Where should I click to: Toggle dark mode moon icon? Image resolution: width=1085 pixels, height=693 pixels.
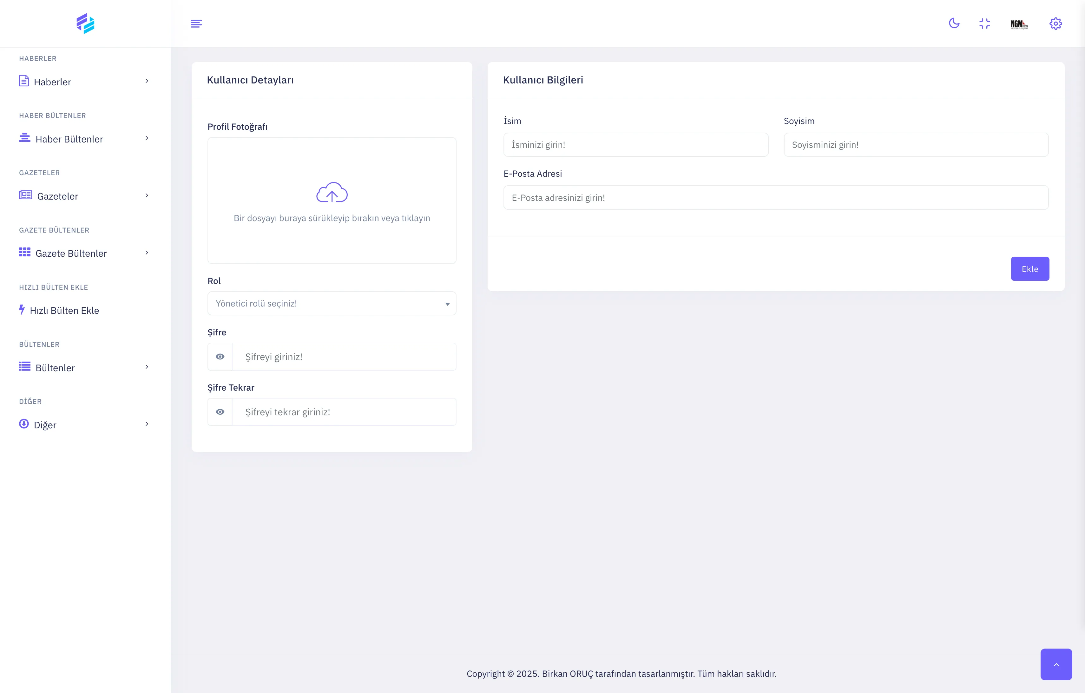pos(954,23)
